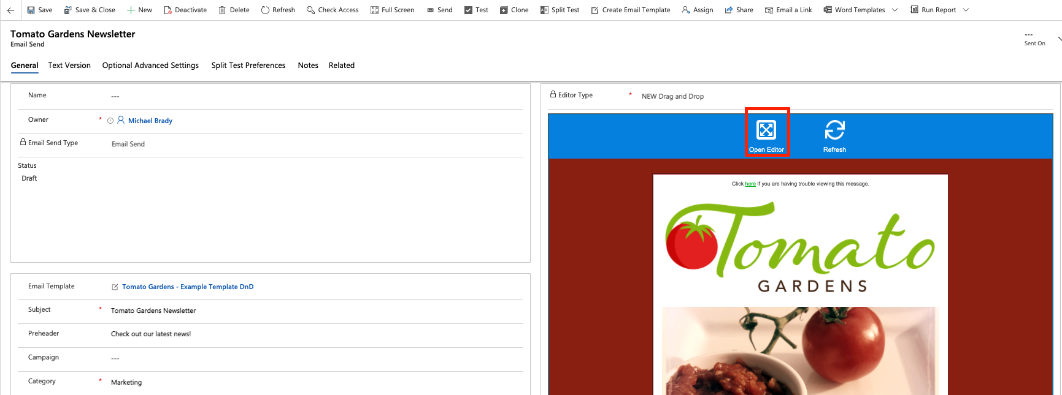Switch to Text Version tab
This screenshot has height=395, width=1062.
[69, 66]
